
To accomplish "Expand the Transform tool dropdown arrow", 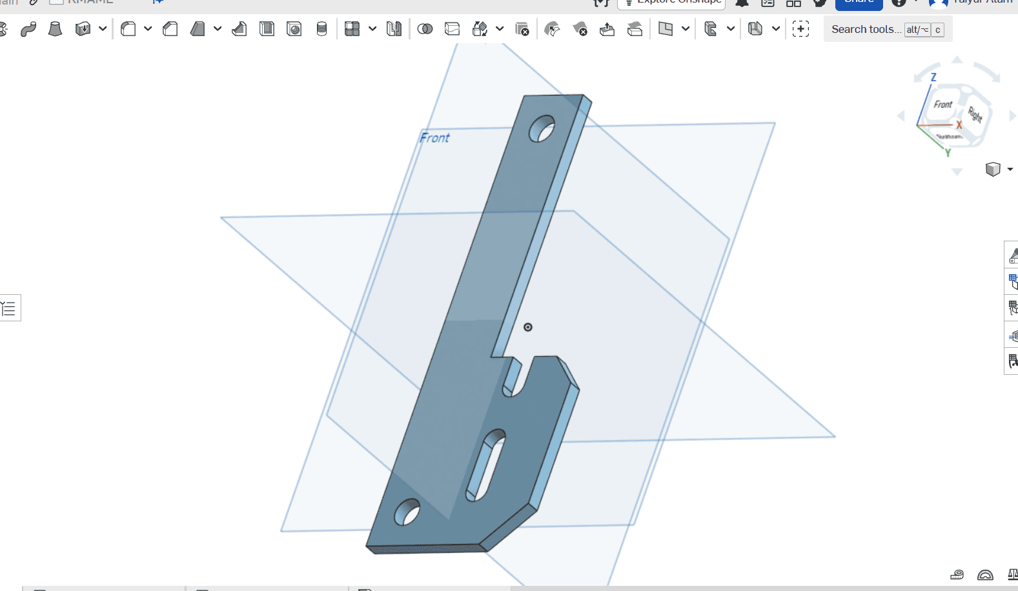I will [500, 29].
